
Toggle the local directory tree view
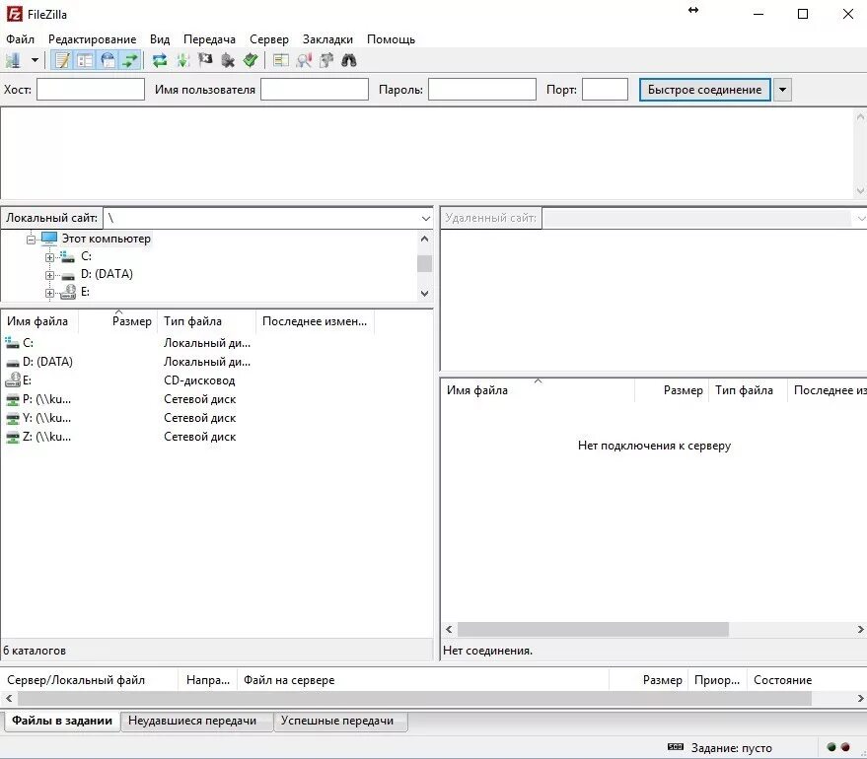[x=84, y=60]
